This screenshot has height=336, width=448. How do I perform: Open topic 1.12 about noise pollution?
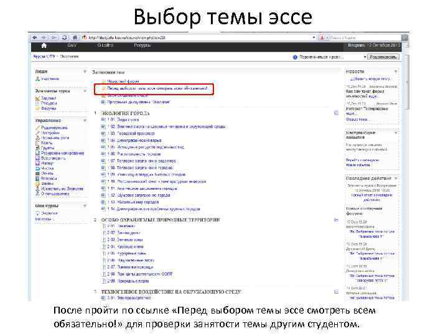point(139,195)
